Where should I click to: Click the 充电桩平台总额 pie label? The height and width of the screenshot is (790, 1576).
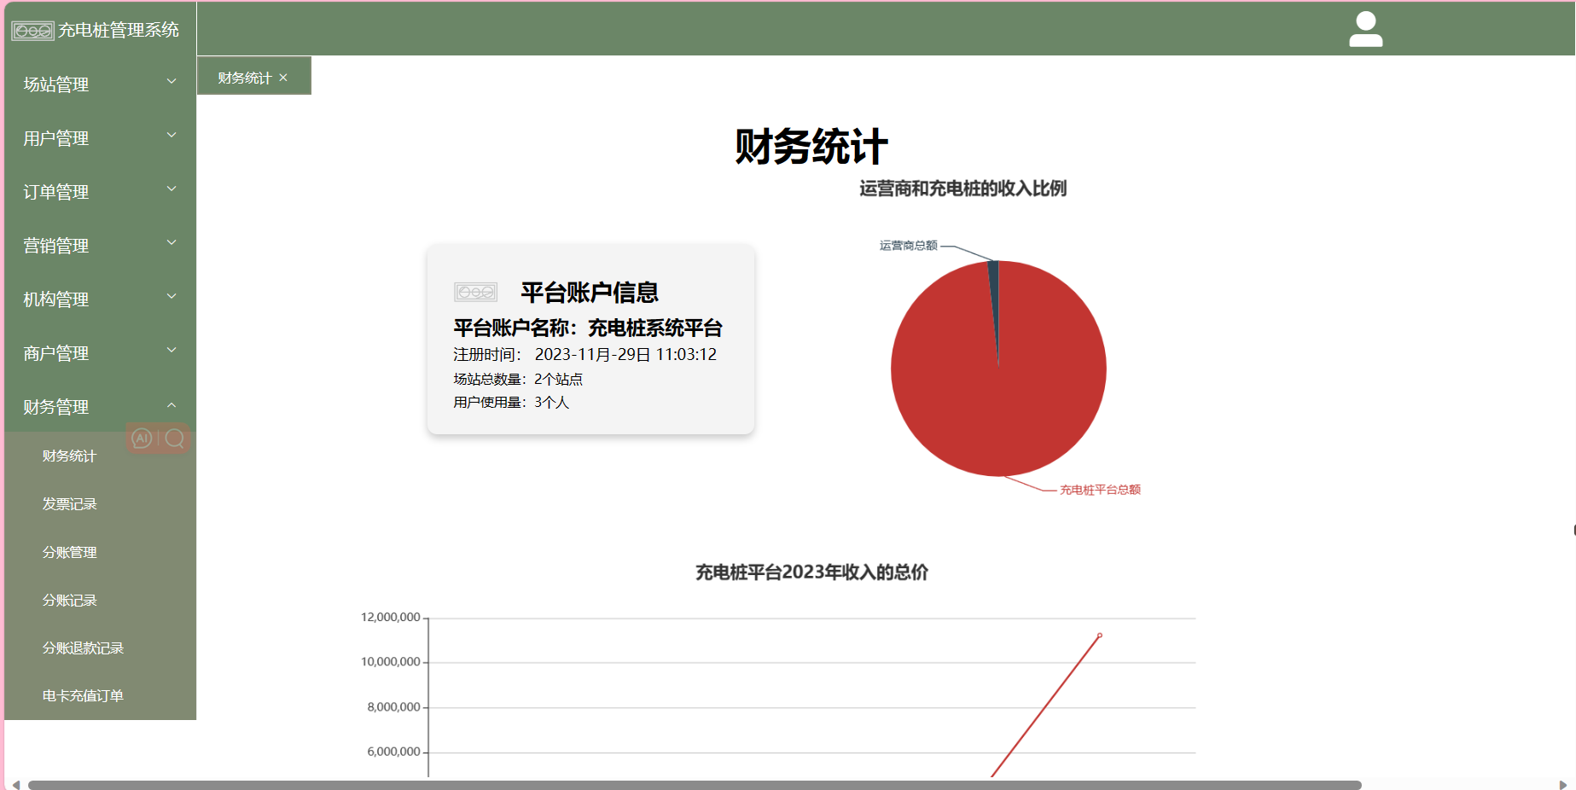1100,490
